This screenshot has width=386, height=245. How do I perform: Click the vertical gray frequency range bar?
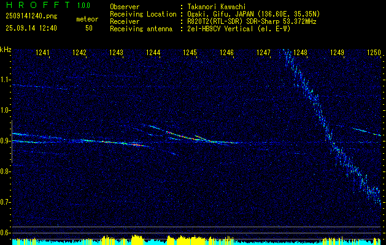pyautogui.click(x=12, y=141)
